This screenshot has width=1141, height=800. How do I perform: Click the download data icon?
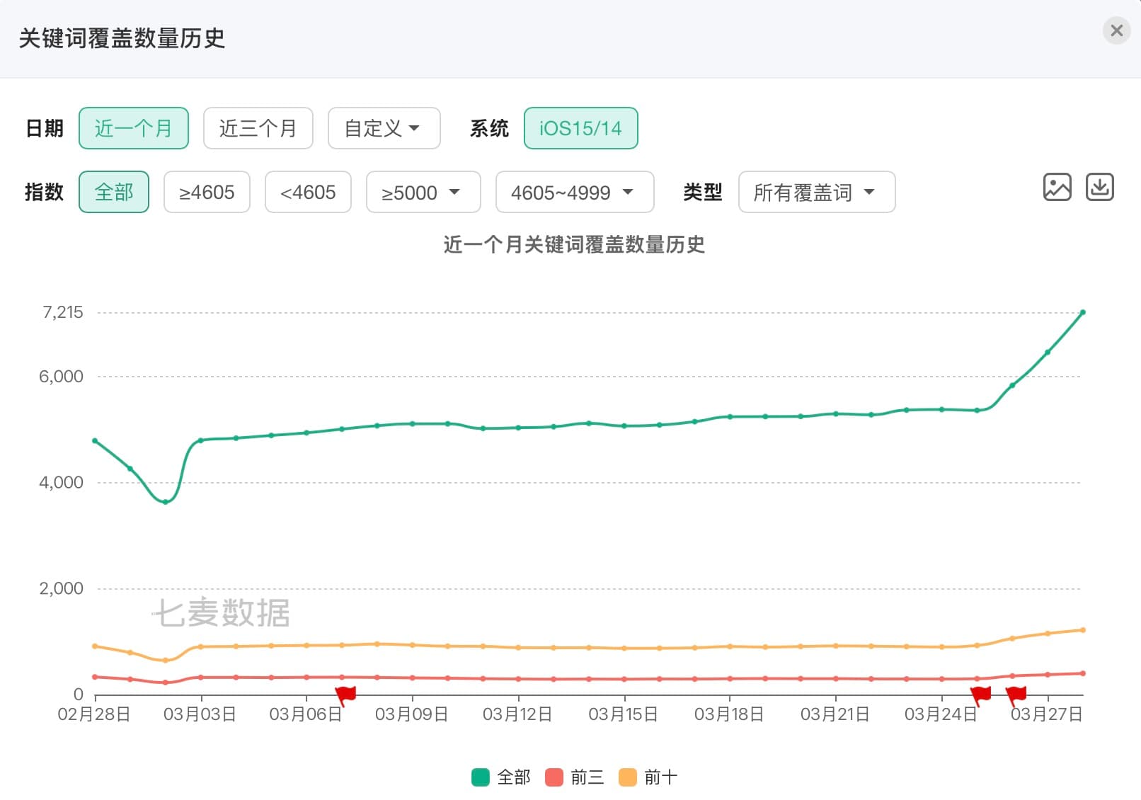[1099, 187]
